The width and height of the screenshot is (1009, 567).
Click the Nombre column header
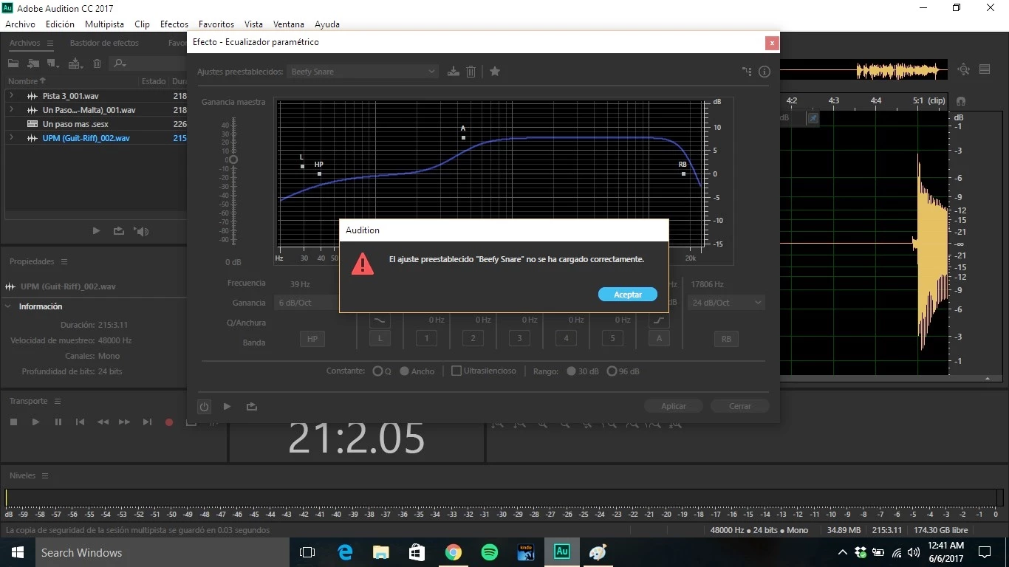(27, 81)
